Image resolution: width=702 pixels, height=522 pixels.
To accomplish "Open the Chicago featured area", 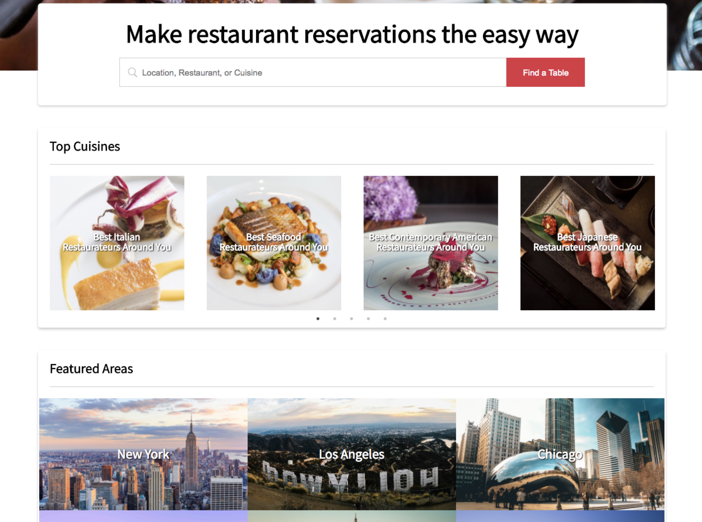I will click(x=560, y=454).
